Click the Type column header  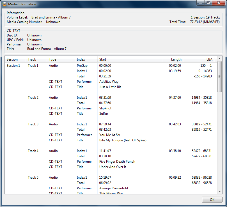pyautogui.click(x=52, y=59)
